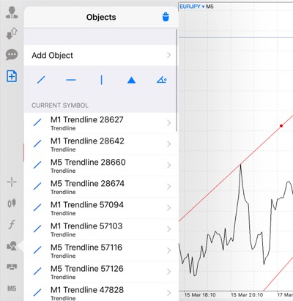
Task: Click trendline icon beside M5 Trendline 57126
Action: pos(37,271)
